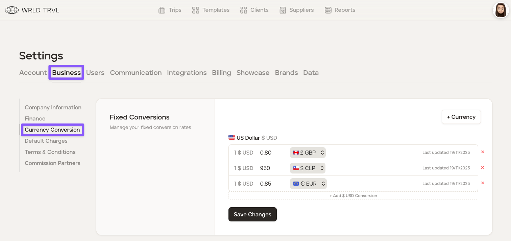Open Trips via the suitcase icon

pos(162,10)
